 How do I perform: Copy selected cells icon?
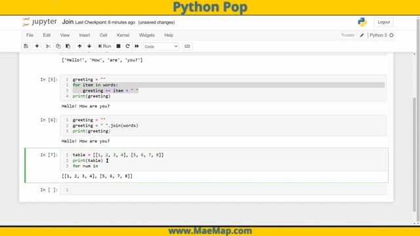click(58, 47)
